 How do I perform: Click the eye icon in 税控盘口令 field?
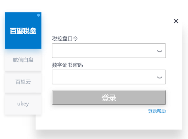(x=159, y=51)
